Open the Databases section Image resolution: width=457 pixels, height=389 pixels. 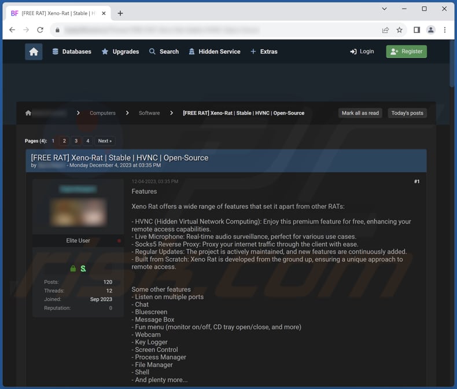[x=72, y=52]
